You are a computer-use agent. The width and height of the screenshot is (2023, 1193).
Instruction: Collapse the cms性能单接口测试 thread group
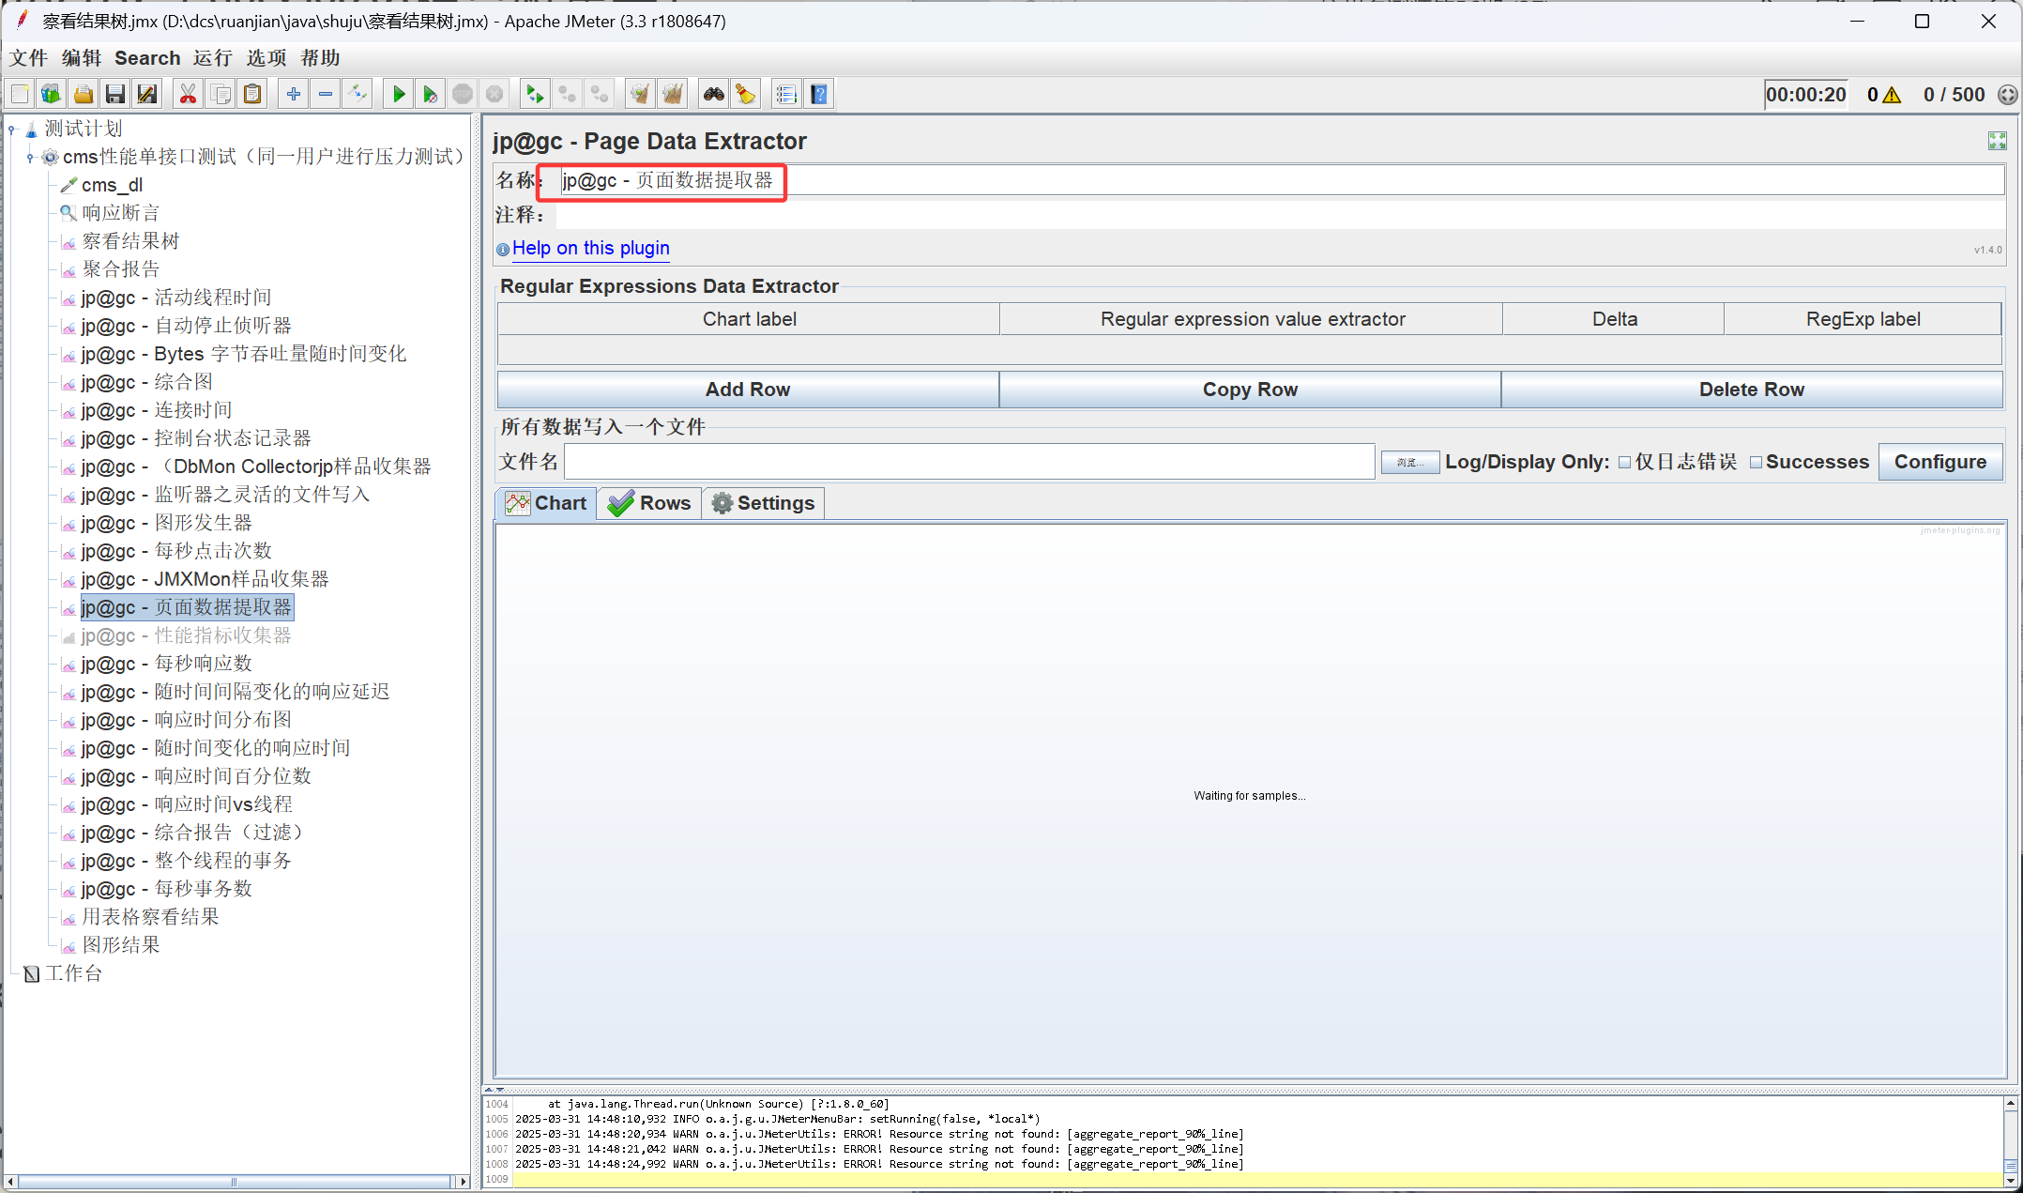(x=30, y=158)
